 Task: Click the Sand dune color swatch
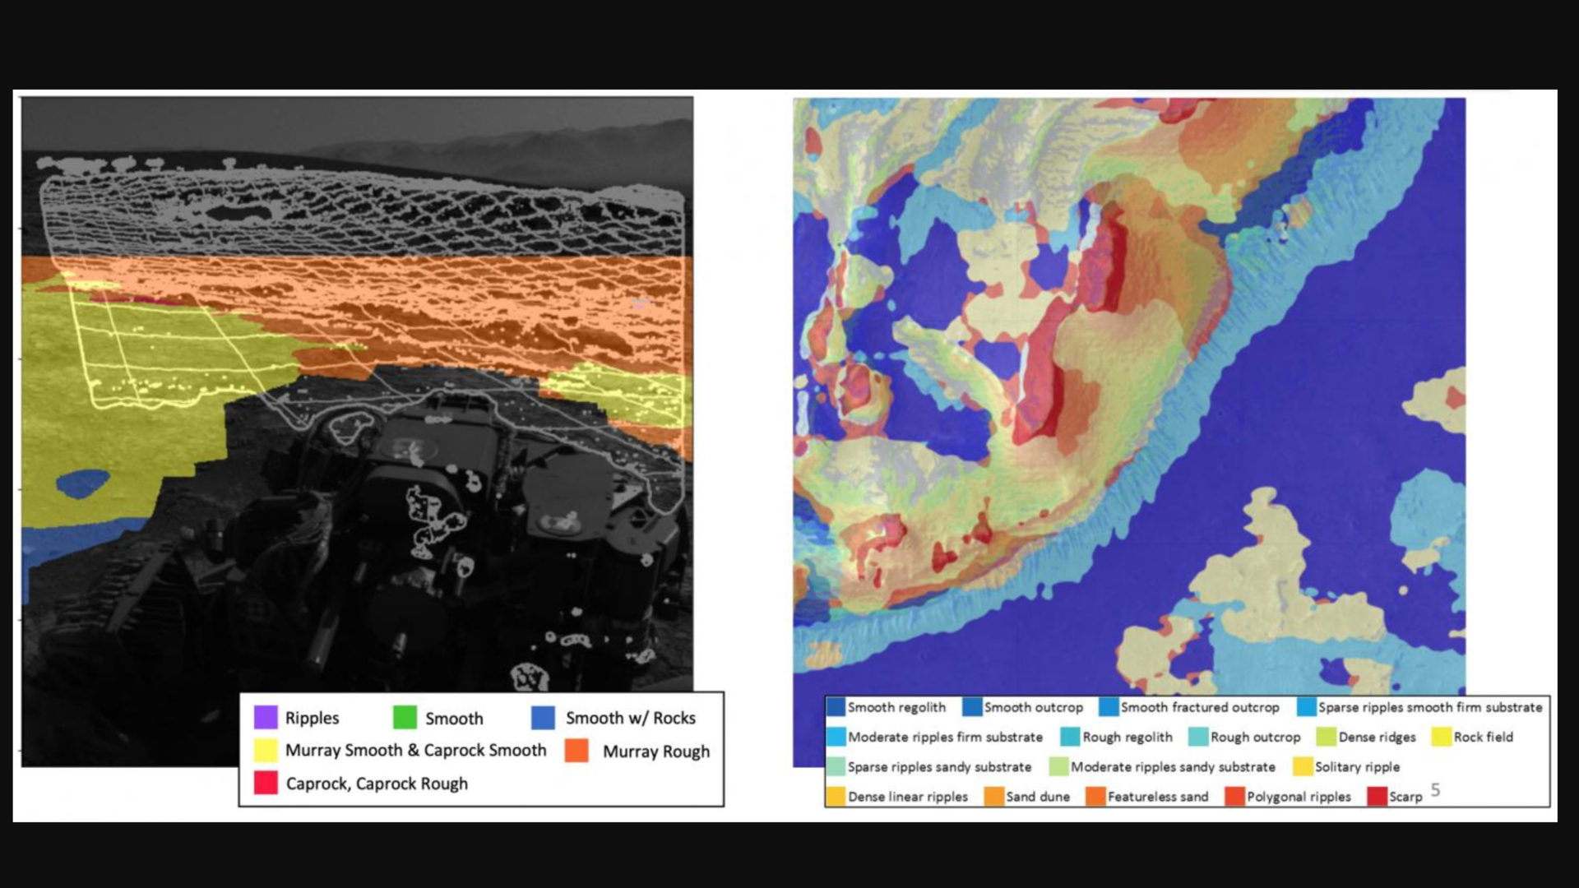994,796
